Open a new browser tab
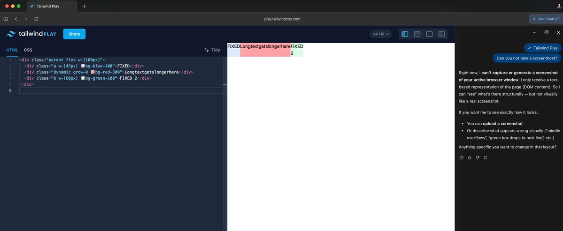 pos(85,6)
